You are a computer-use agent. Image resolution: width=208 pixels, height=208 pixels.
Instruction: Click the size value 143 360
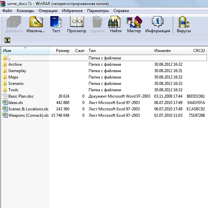point(63,109)
